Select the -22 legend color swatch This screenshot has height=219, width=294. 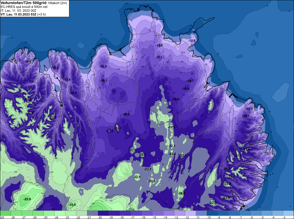[x=81, y=213]
